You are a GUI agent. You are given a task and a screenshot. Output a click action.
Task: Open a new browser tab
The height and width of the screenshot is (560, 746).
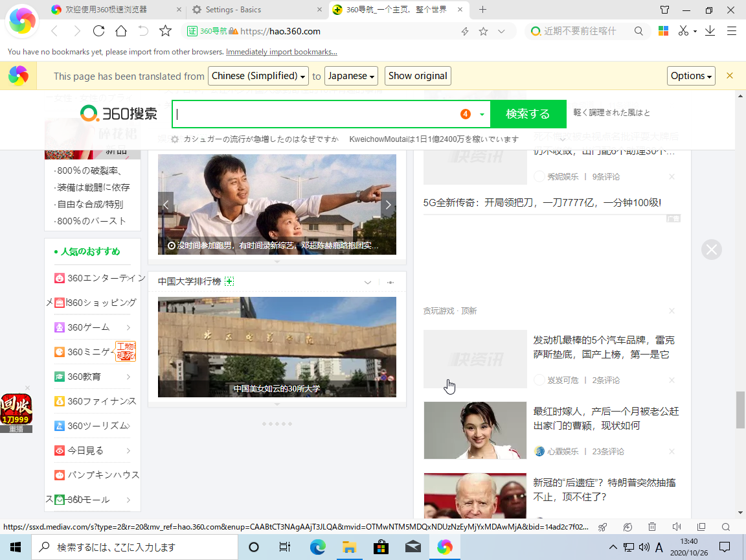point(482,10)
